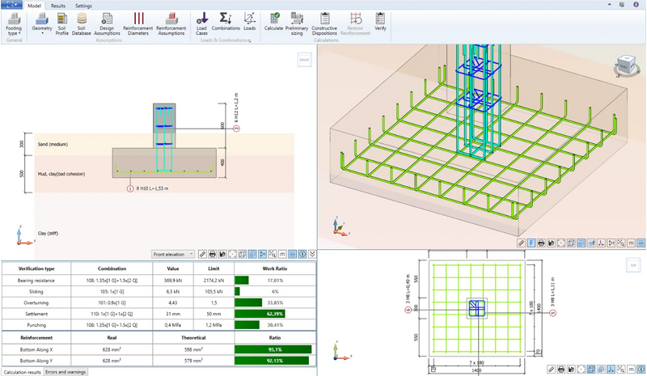This screenshot has height=376, width=647.
Task: Print the front elevation view
Action: click(213, 254)
